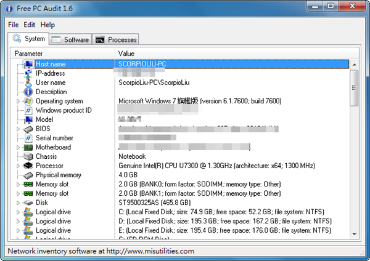Expand the D: Logical drive node

18,221
